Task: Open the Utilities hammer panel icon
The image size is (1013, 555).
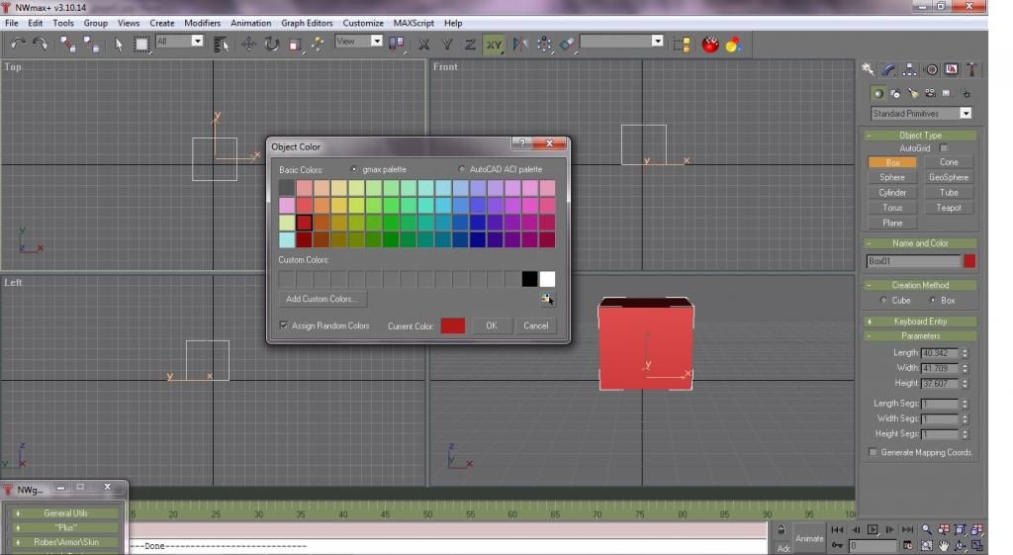Action: (972, 70)
